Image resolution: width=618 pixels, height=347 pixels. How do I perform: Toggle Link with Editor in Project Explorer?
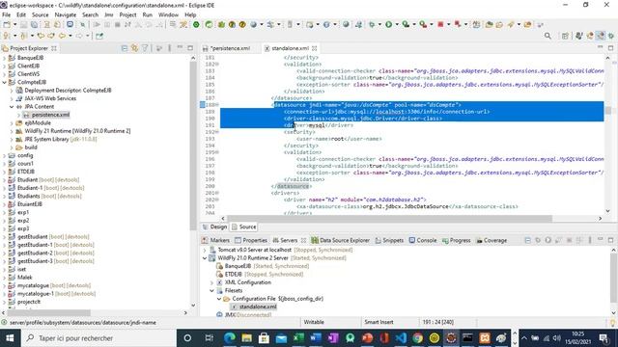pos(135,48)
